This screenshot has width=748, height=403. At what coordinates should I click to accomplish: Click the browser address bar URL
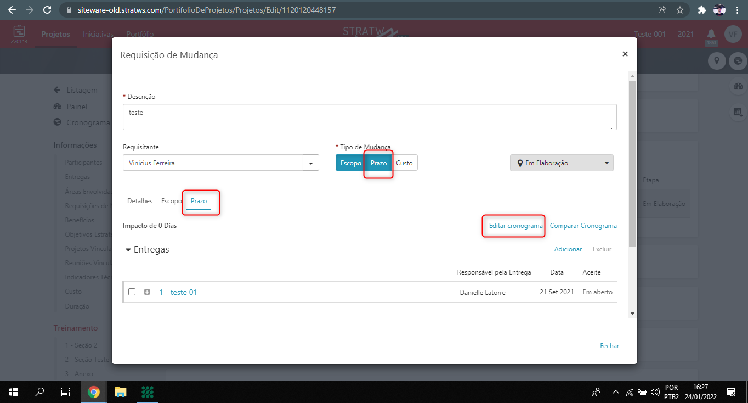[206, 10]
